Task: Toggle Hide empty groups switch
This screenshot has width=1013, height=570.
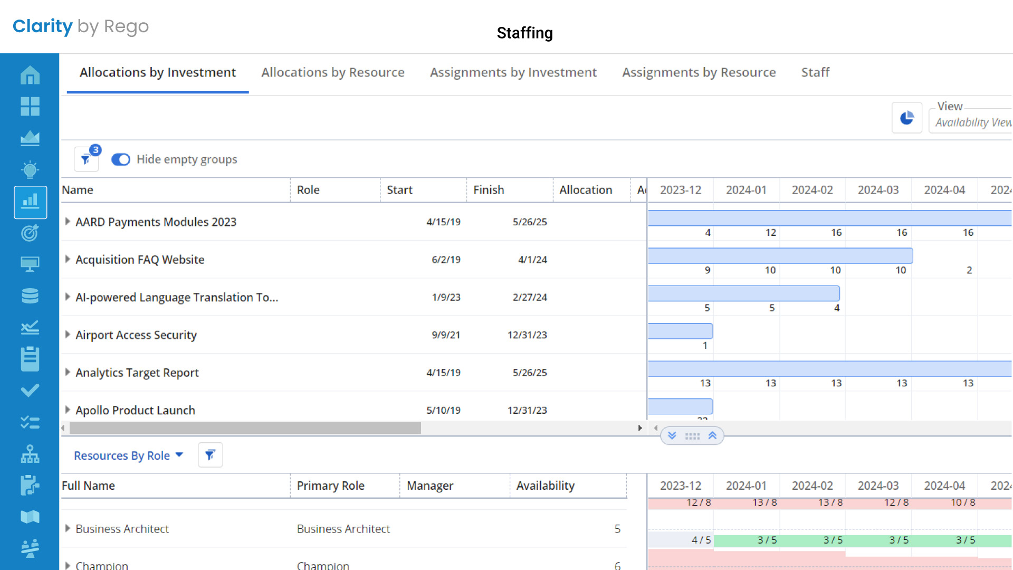Action: click(121, 159)
